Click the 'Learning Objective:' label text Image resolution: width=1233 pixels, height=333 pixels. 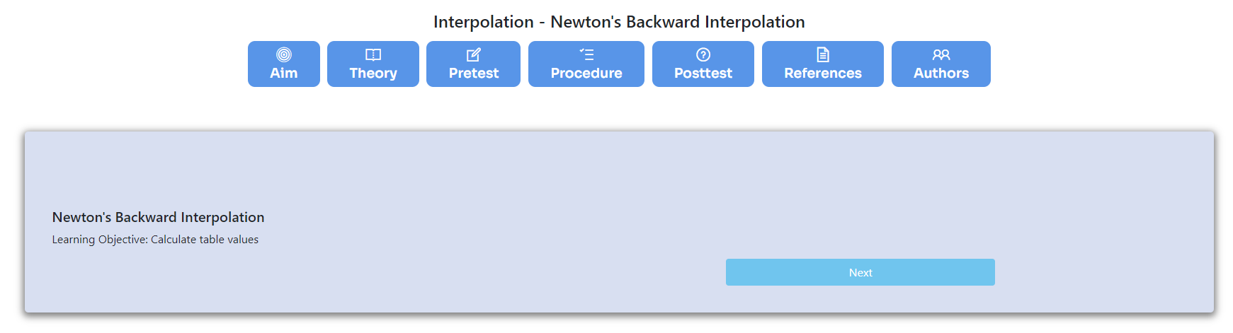click(100, 240)
